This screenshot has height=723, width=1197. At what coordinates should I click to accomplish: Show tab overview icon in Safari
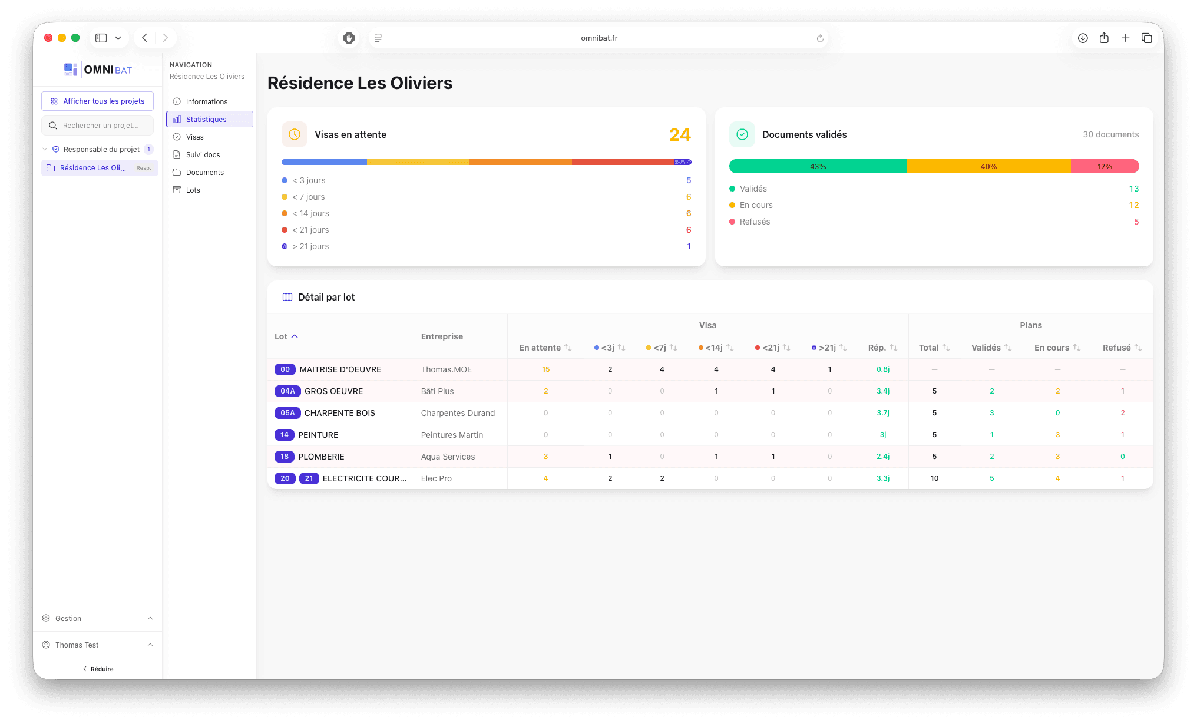1146,38
